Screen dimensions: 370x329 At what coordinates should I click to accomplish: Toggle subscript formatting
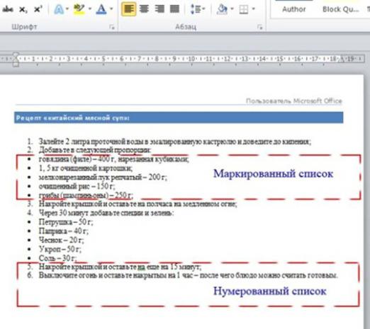23,9
